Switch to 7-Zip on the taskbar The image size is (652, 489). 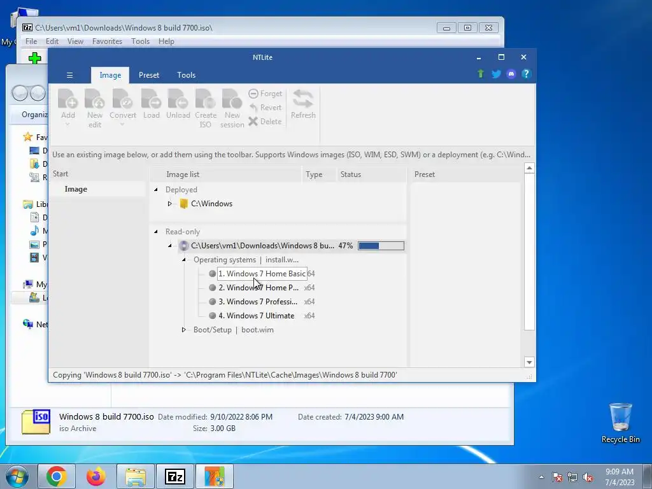pyautogui.click(x=175, y=476)
